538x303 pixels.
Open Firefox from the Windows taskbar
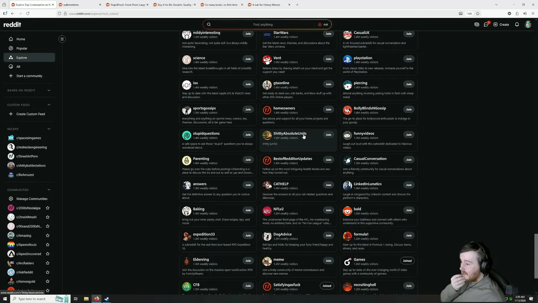pyautogui.click(x=97, y=299)
